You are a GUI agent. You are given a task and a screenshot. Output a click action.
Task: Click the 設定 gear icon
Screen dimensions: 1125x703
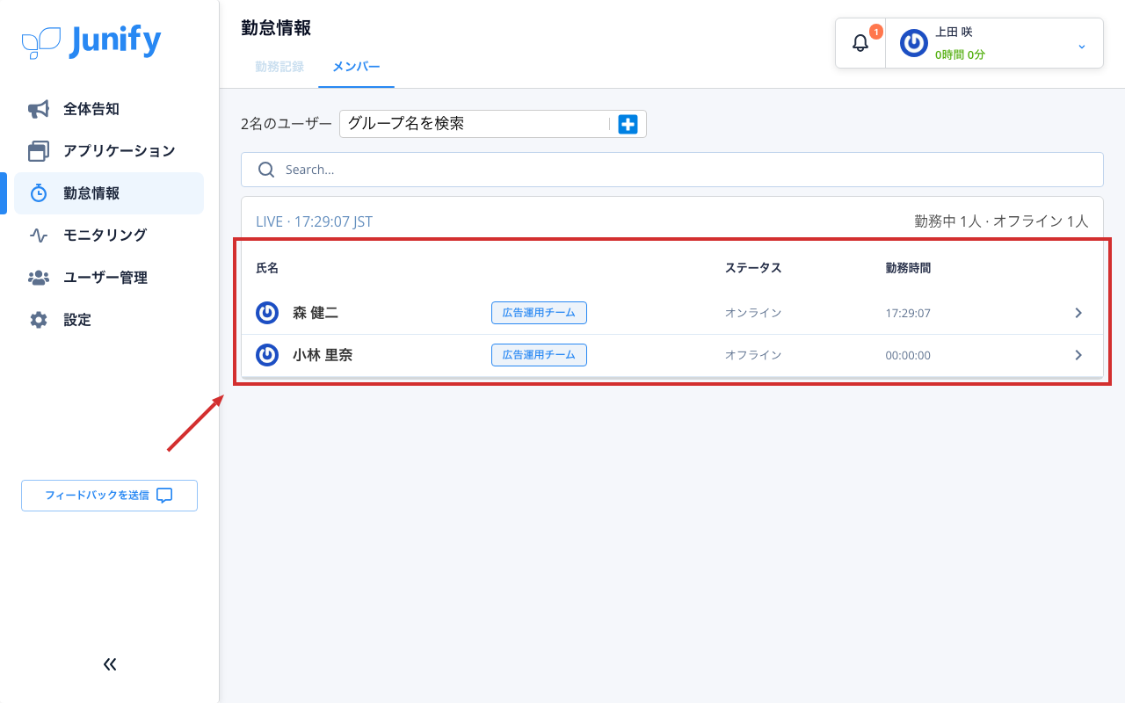[x=39, y=320]
